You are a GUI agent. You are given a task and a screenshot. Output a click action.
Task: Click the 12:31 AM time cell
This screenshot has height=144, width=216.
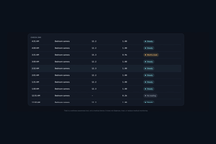tap(36, 96)
